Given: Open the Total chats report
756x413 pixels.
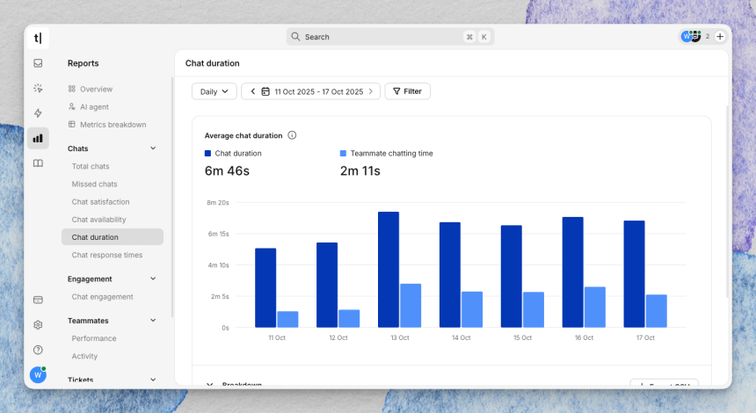Looking at the screenshot, I should tap(91, 166).
